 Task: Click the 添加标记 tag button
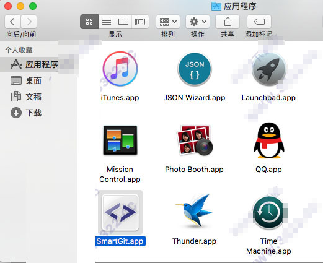259,22
